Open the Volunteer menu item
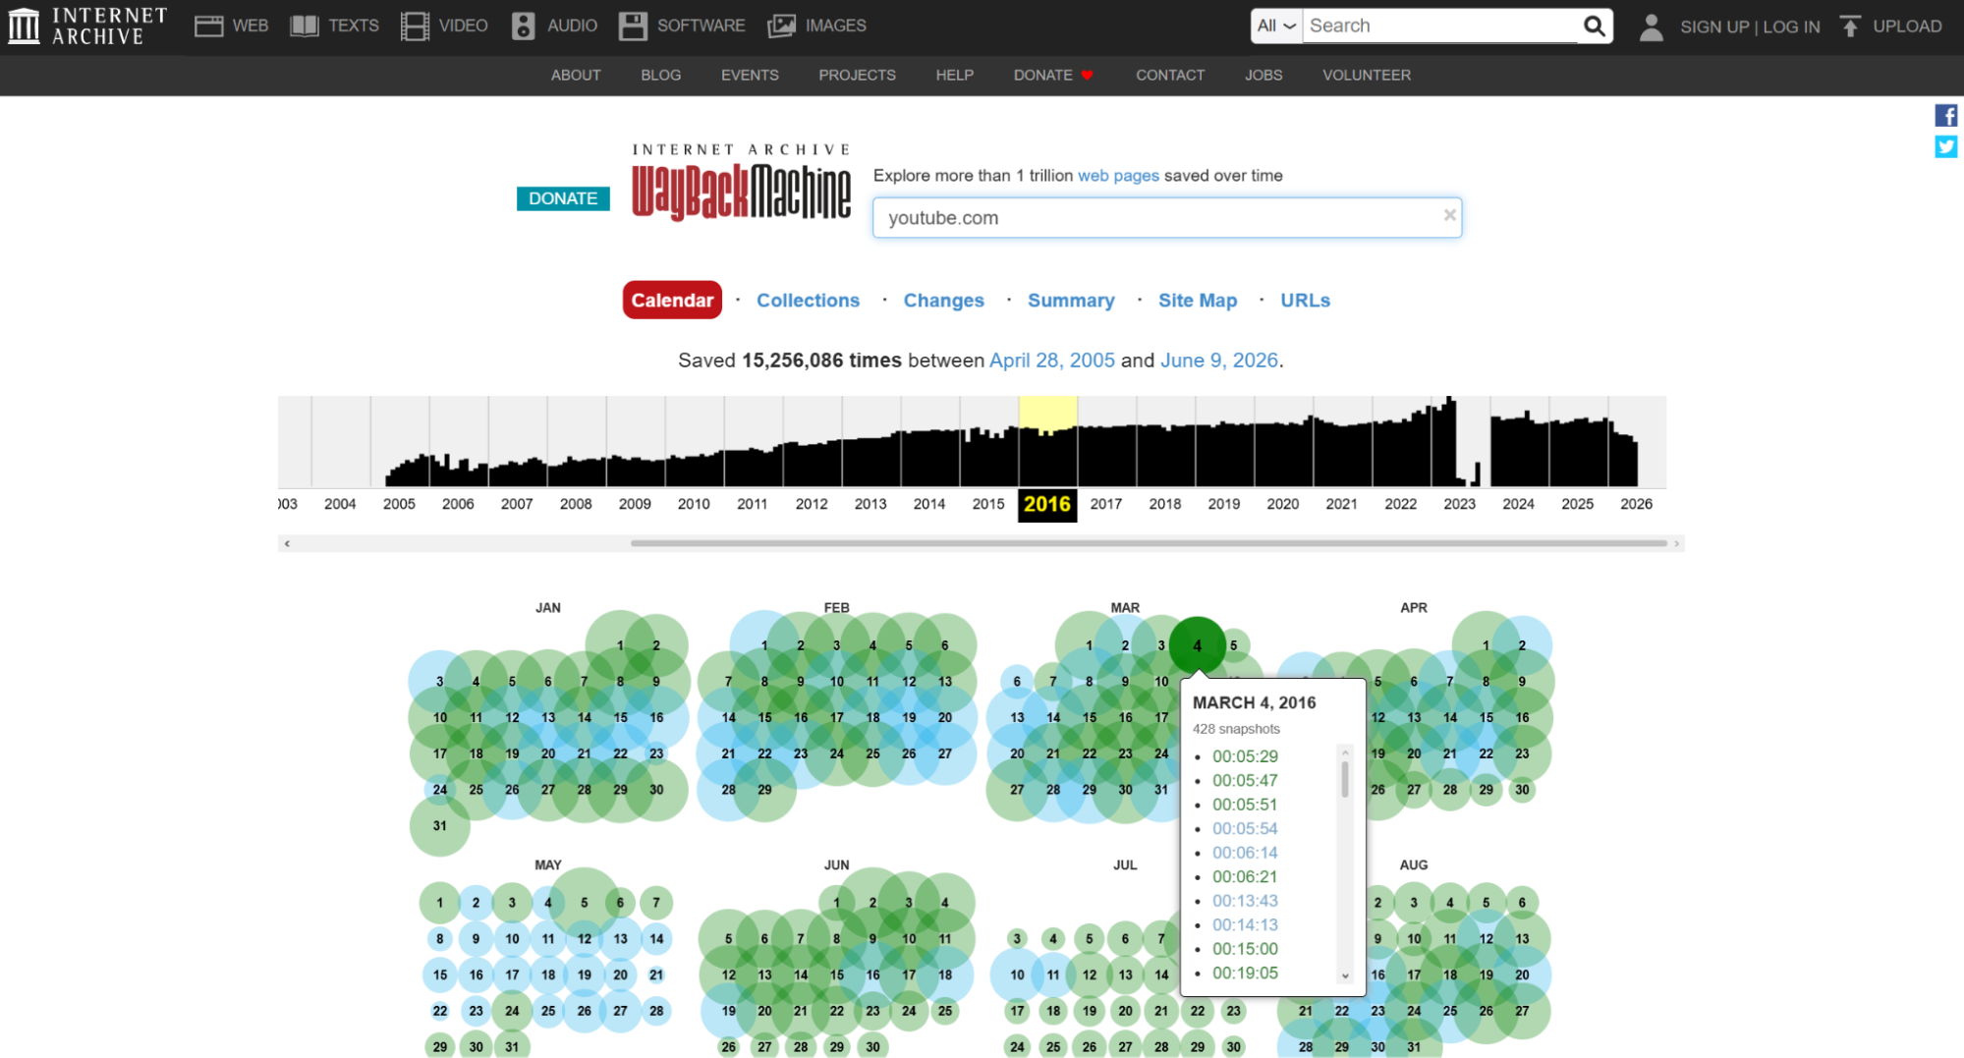 tap(1367, 75)
